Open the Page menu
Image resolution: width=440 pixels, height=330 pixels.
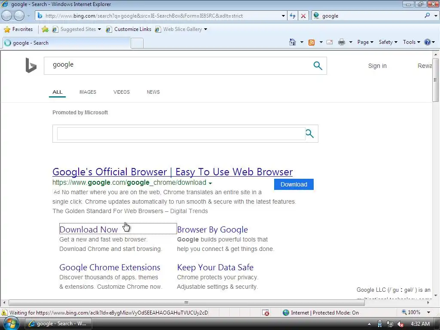[x=365, y=42]
